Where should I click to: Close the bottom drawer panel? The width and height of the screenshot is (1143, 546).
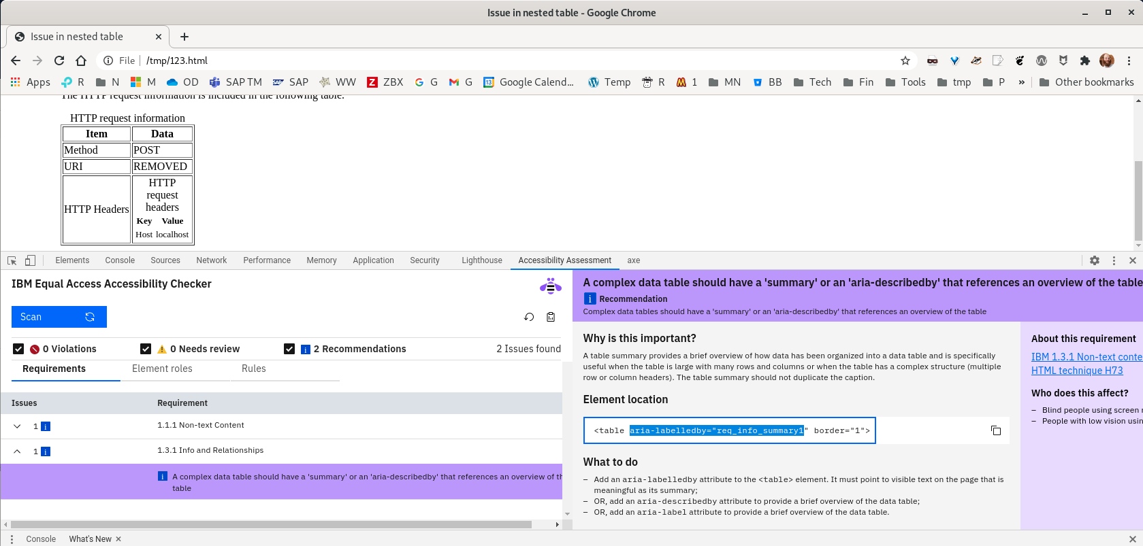[x=1133, y=539]
